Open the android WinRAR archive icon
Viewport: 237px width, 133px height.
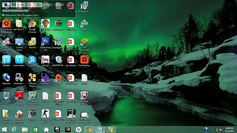59,25
